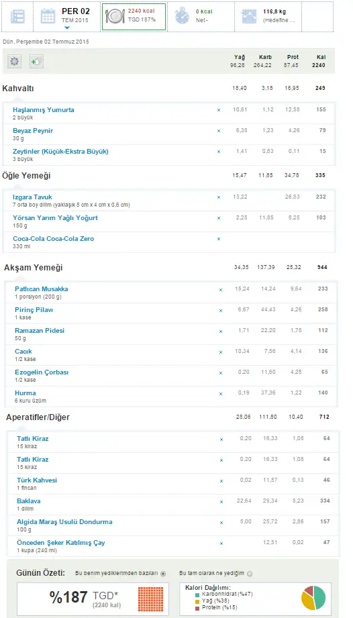This screenshot has height=618, width=353.
Task: Click the Öğle Yemeği section heading
Action: [26, 176]
